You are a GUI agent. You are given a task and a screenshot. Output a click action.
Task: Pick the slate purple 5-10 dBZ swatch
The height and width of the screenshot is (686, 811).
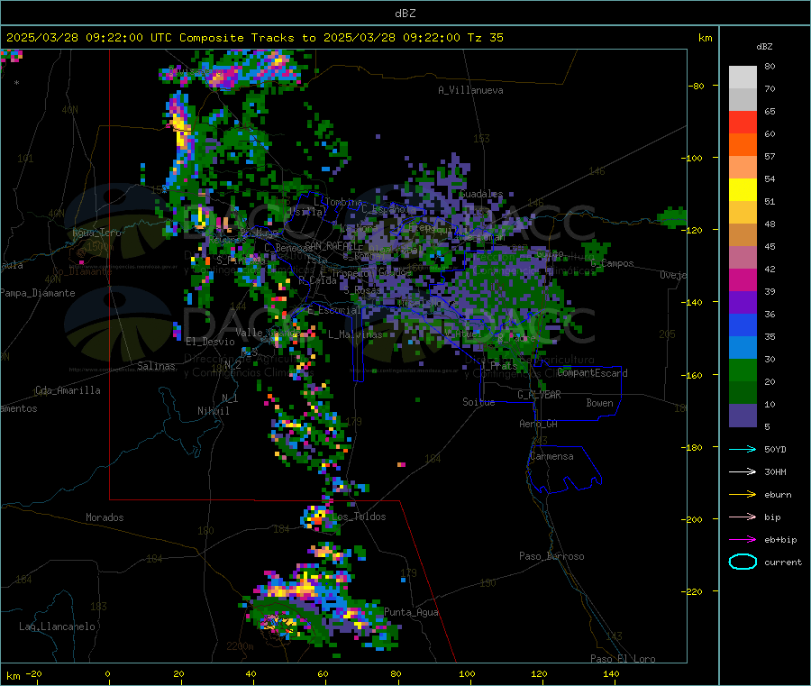click(x=743, y=416)
